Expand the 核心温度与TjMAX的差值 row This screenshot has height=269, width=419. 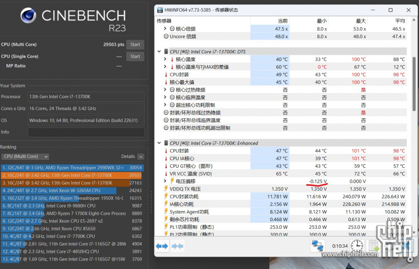(x=165, y=67)
